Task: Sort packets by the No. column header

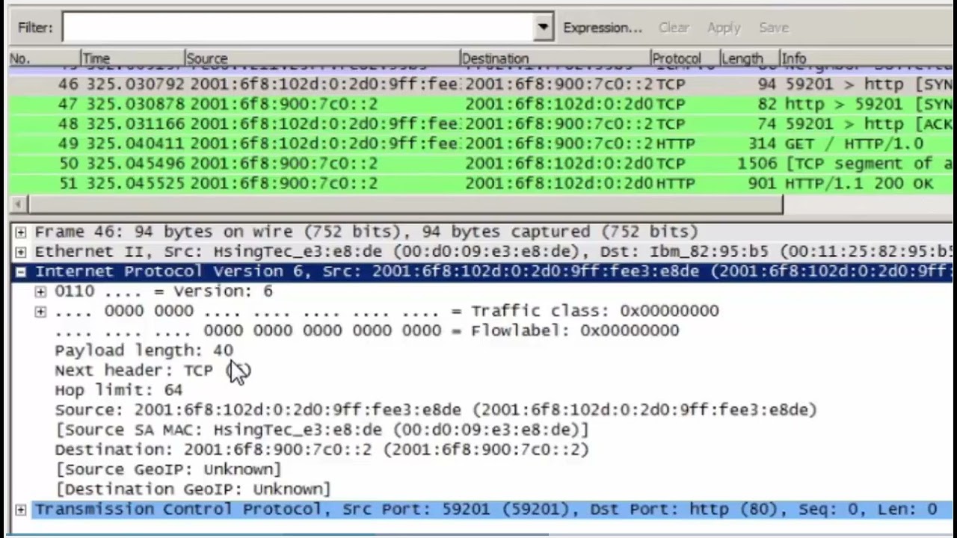Action: click(44, 58)
